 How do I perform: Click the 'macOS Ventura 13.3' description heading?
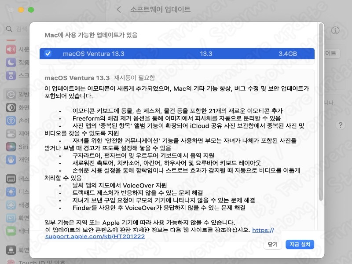coord(77,78)
